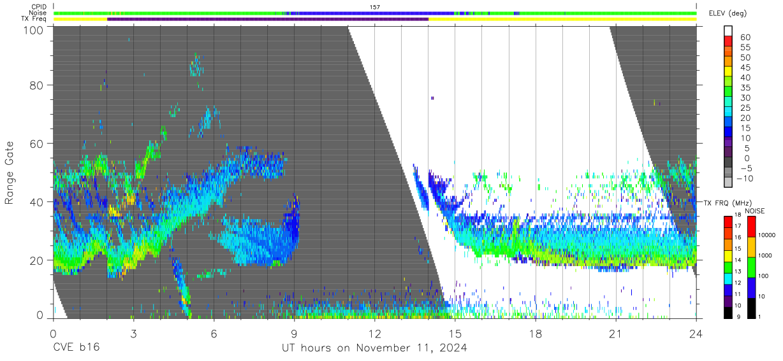Click the 1000 noise scale label
This screenshot has height=361, width=783.
pyautogui.click(x=765, y=255)
